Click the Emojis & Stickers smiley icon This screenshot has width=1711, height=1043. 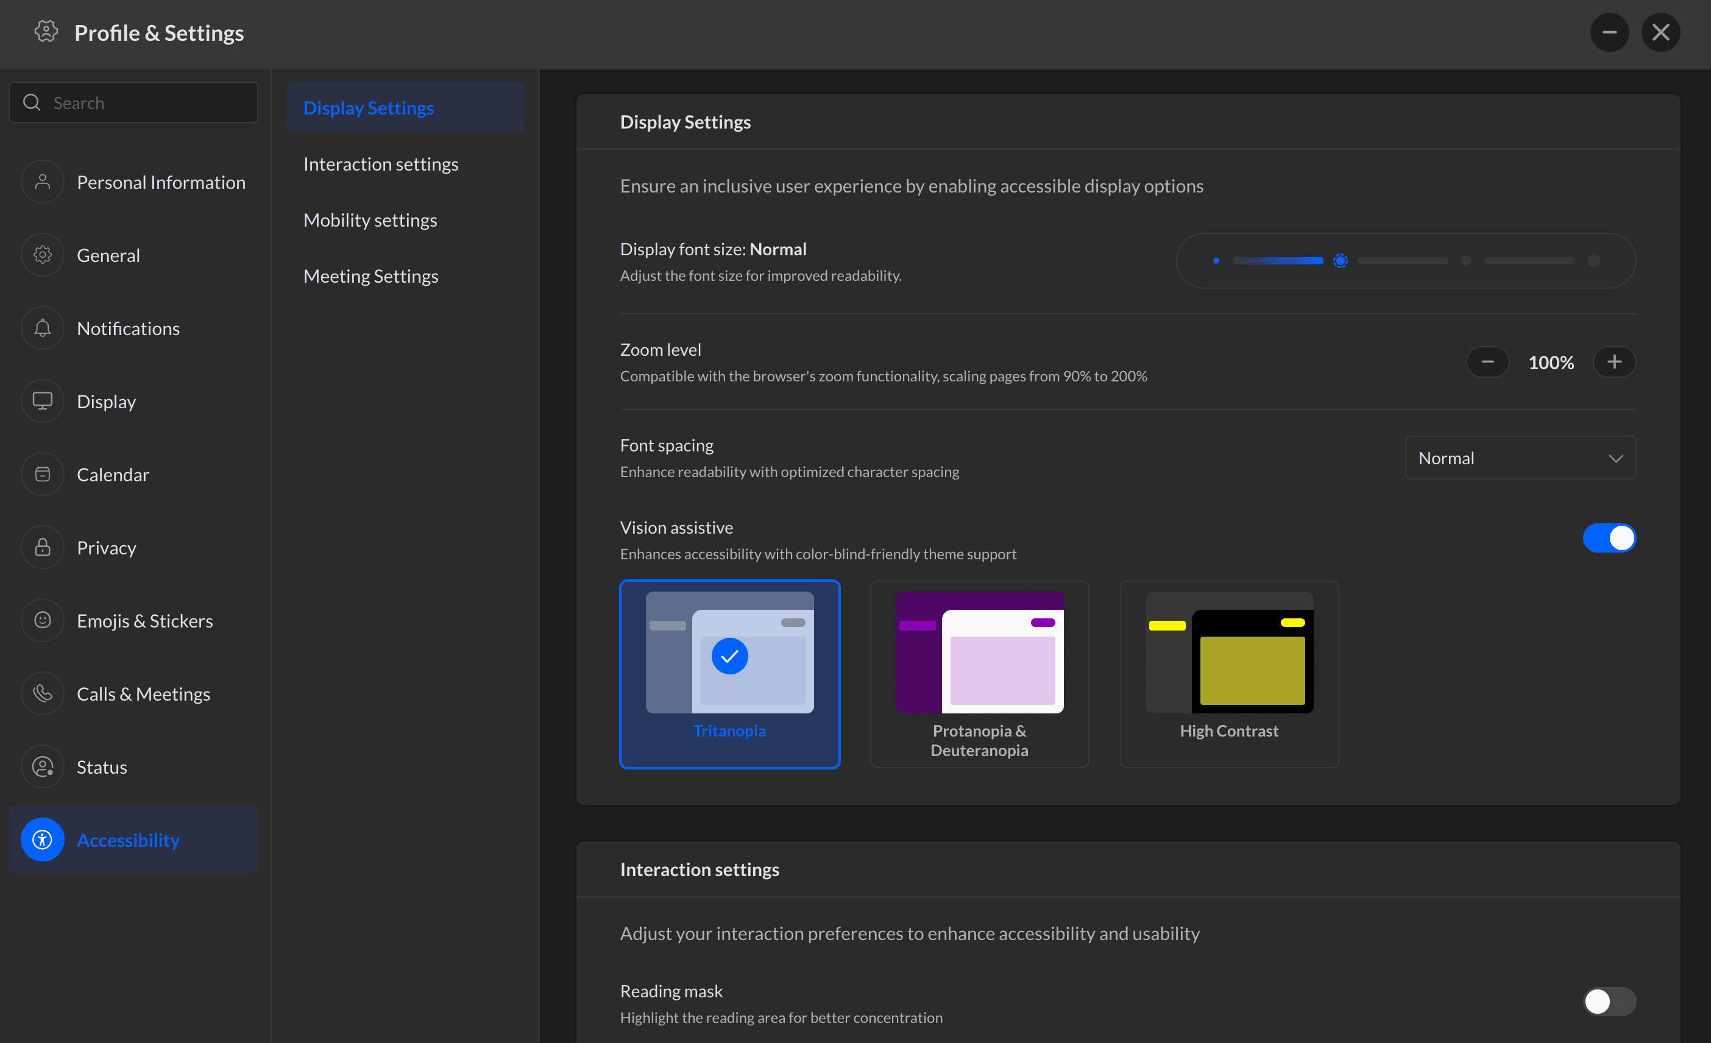tap(43, 620)
